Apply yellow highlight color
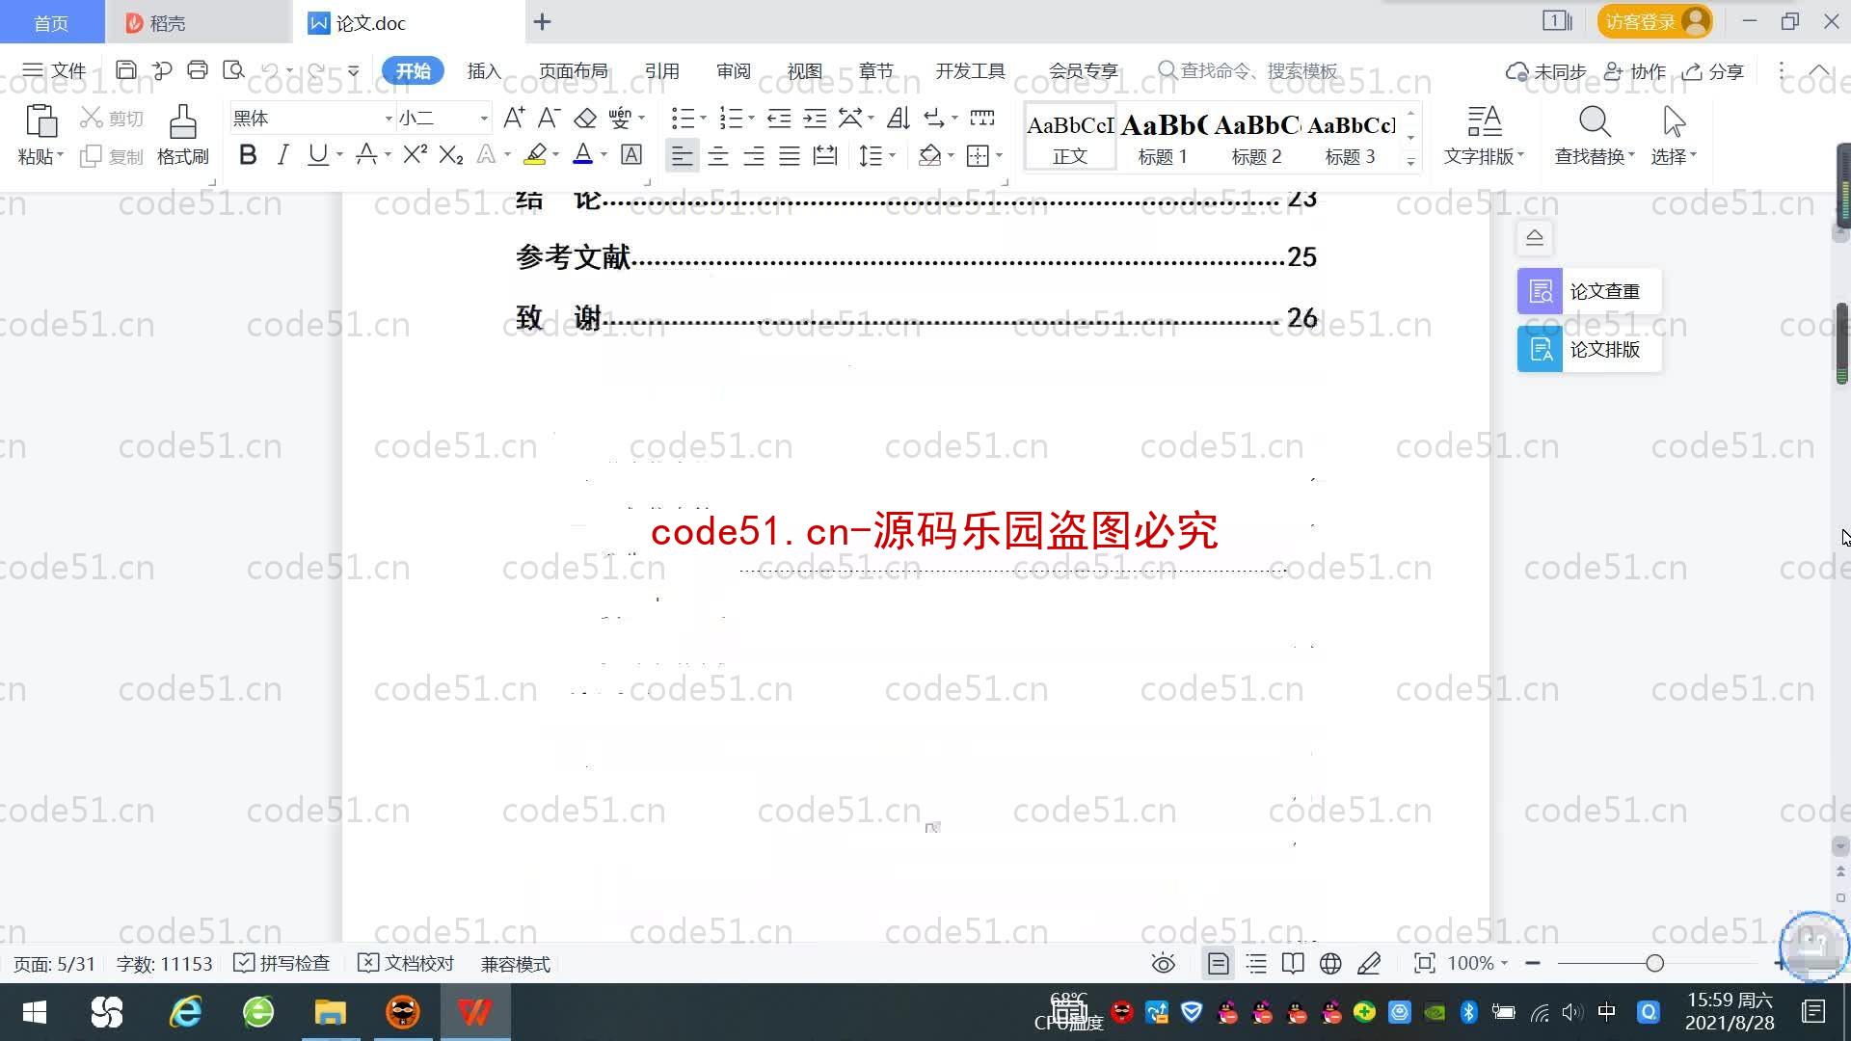This screenshot has width=1851, height=1041. [535, 154]
